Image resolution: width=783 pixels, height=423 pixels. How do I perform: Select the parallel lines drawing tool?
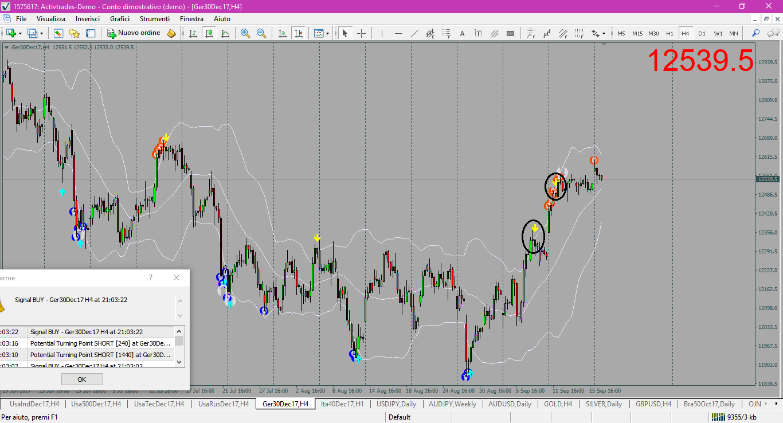point(494,33)
